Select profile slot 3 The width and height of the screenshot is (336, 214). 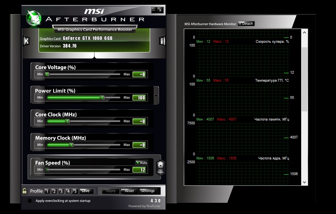61,191
